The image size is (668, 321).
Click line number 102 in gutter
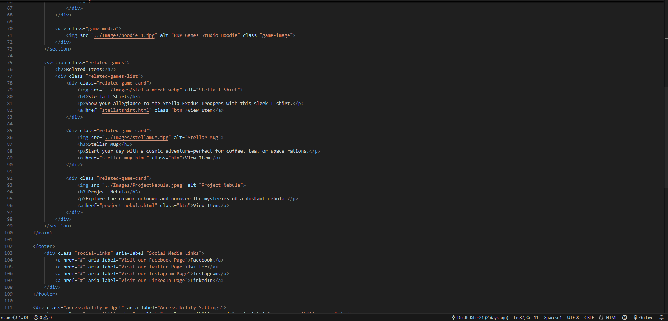tap(8, 246)
